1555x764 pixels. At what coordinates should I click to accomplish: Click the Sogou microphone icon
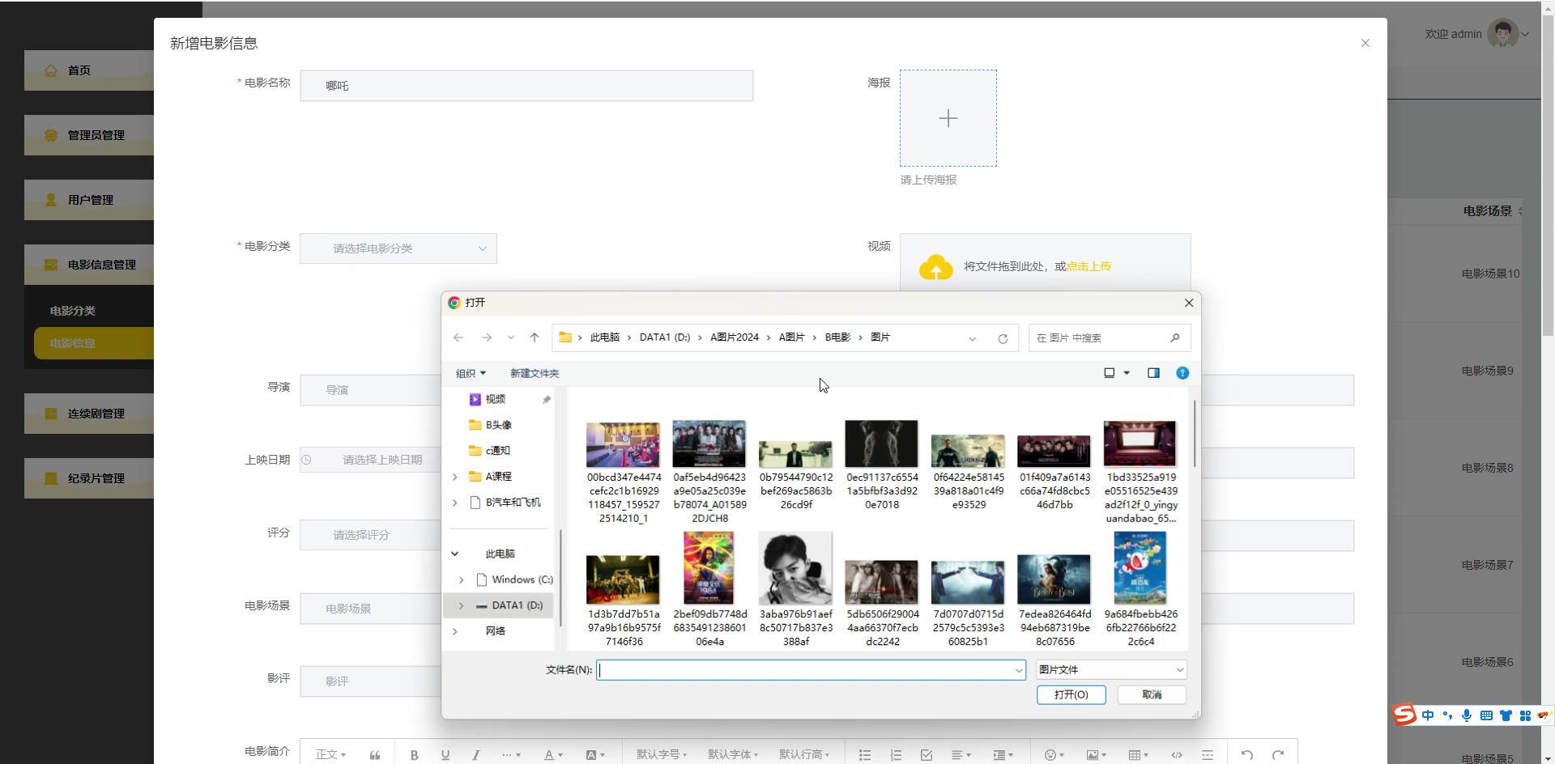point(1467,715)
